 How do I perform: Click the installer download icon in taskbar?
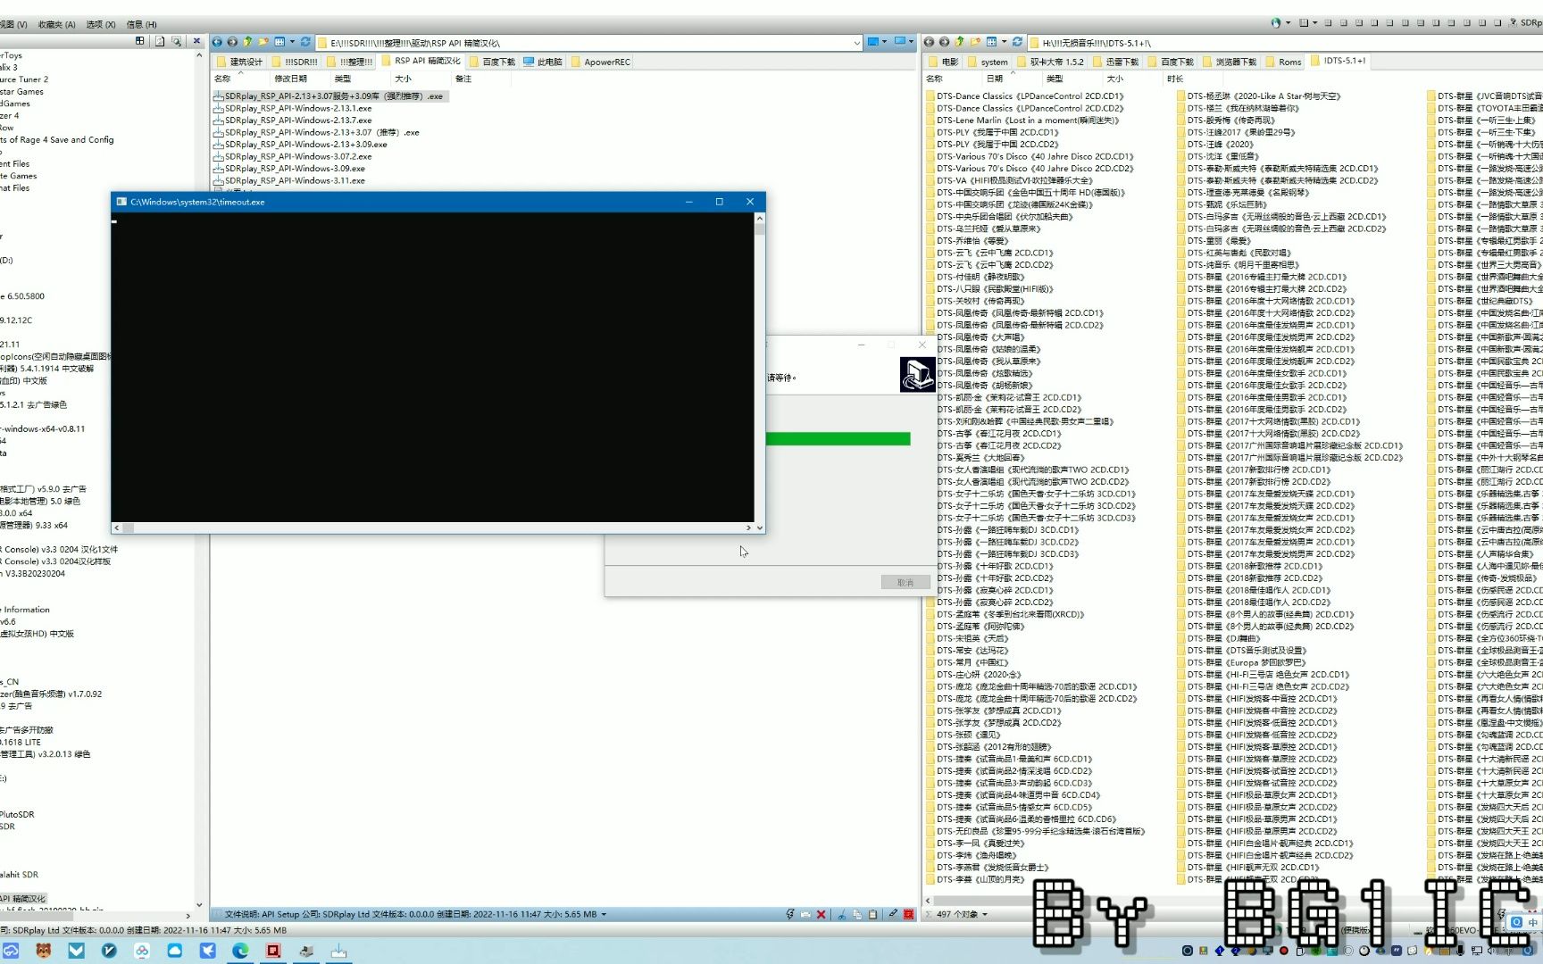pyautogui.click(x=339, y=952)
